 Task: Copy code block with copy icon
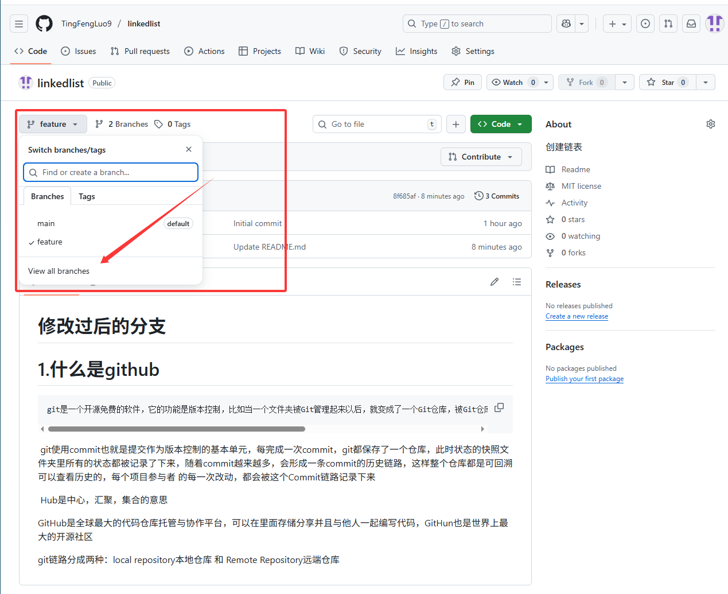[499, 407]
